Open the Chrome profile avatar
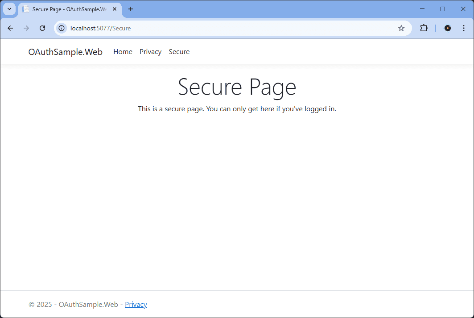474x318 pixels. pyautogui.click(x=448, y=28)
